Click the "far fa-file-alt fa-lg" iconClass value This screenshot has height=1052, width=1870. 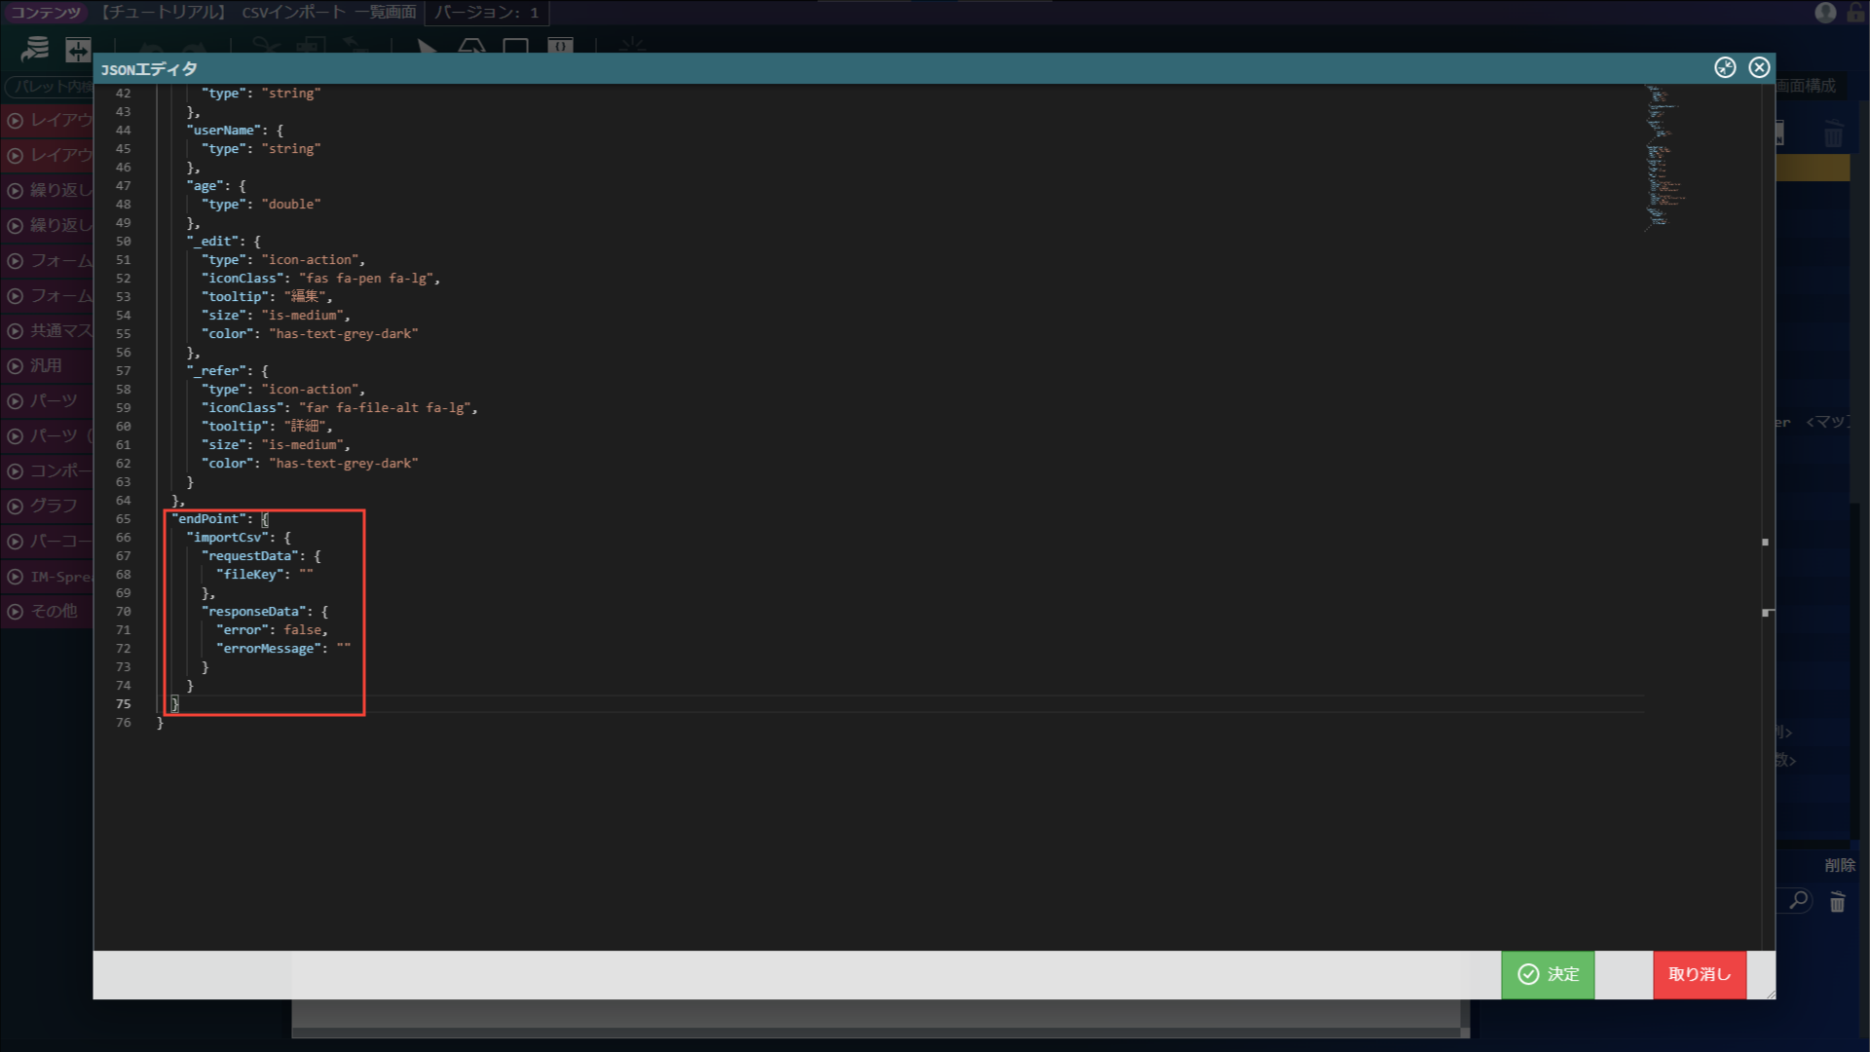pos(385,407)
